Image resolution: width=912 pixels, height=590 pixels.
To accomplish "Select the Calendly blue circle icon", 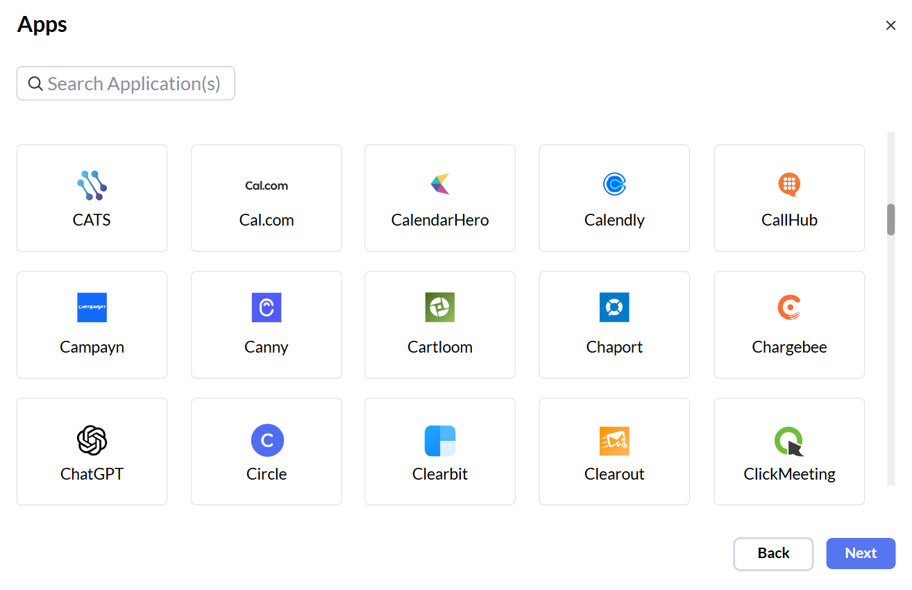I will pos(614,184).
